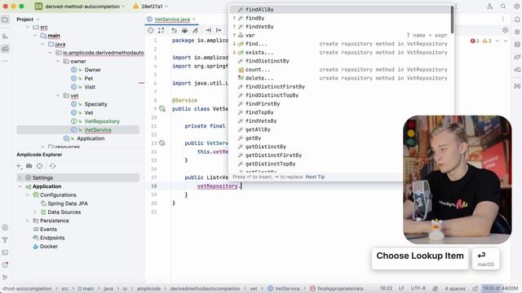Select findAllBy completion item
522x293 pixels.
(x=340, y=9)
